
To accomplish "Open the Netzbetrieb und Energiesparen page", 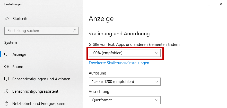I will [39, 104].
